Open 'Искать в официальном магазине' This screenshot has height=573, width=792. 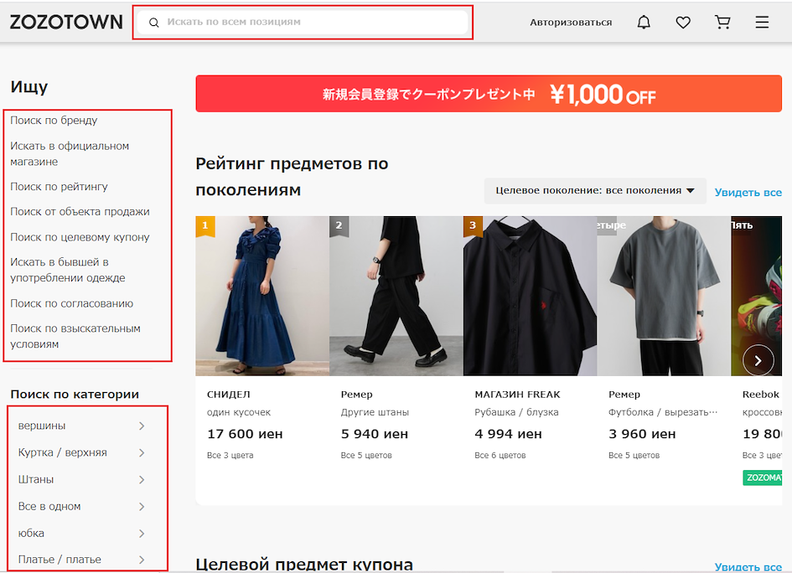(x=70, y=153)
